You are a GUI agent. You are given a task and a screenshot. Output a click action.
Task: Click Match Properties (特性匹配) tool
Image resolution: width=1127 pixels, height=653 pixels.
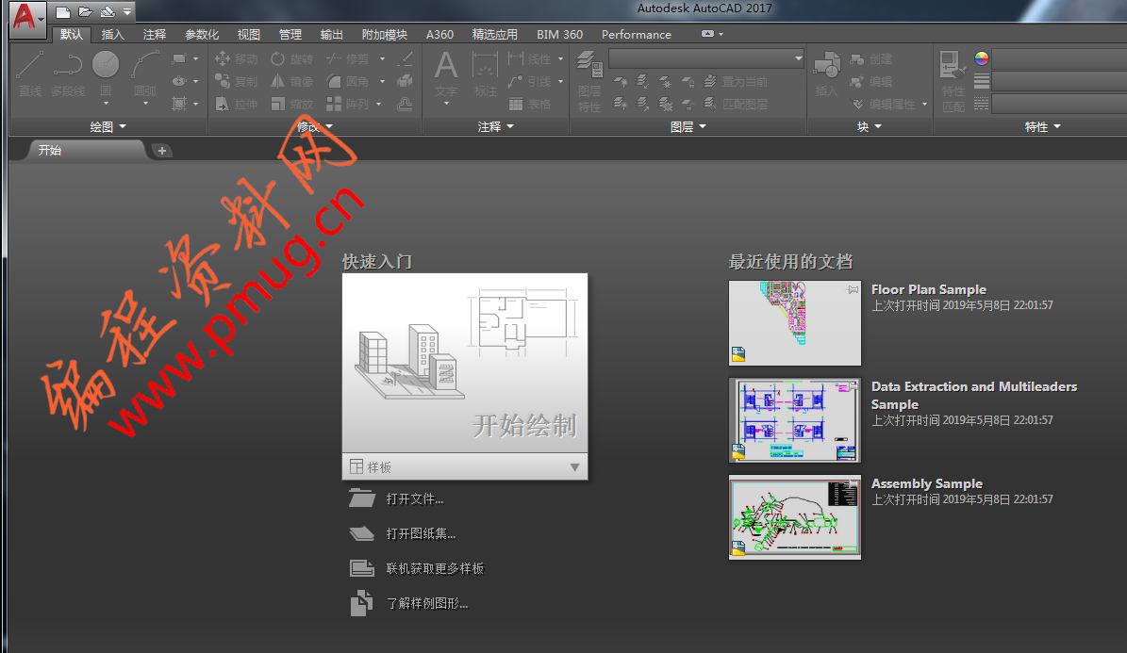[x=953, y=81]
